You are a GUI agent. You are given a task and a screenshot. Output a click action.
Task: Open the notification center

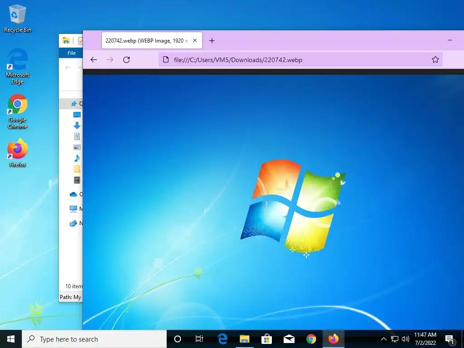(450, 340)
